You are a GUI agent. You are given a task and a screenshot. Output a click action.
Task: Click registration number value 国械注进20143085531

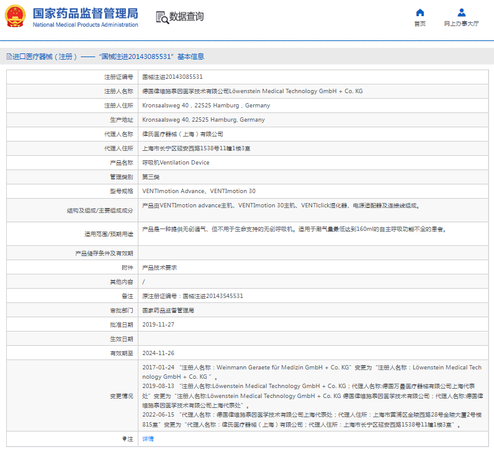(173, 77)
